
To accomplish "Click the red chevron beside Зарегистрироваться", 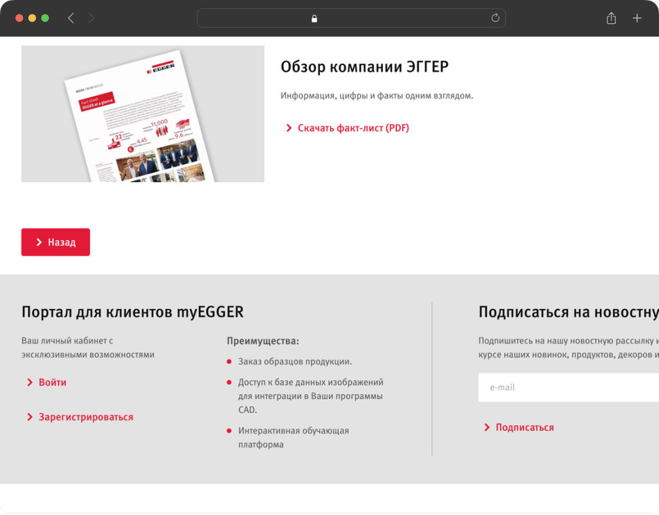I will pos(30,417).
